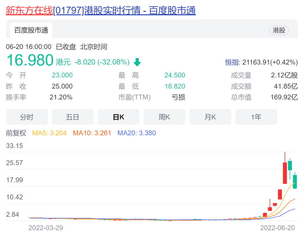The image size is (300, 235).
Task: Click the tallest red candlestick in chart
Action: click(x=285, y=173)
